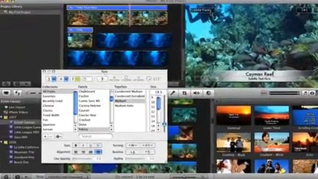The height and width of the screenshot is (179, 318).
Task: Select Mountain Trip event
Action: (x=24, y=152)
